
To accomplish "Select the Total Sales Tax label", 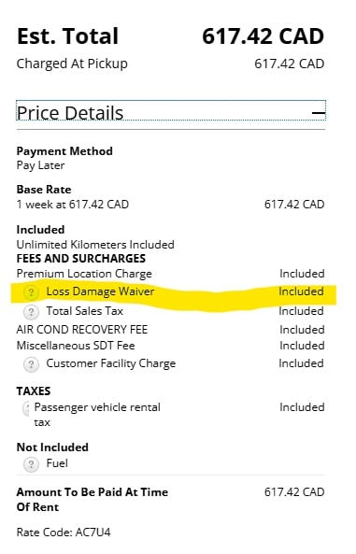I will click(84, 311).
